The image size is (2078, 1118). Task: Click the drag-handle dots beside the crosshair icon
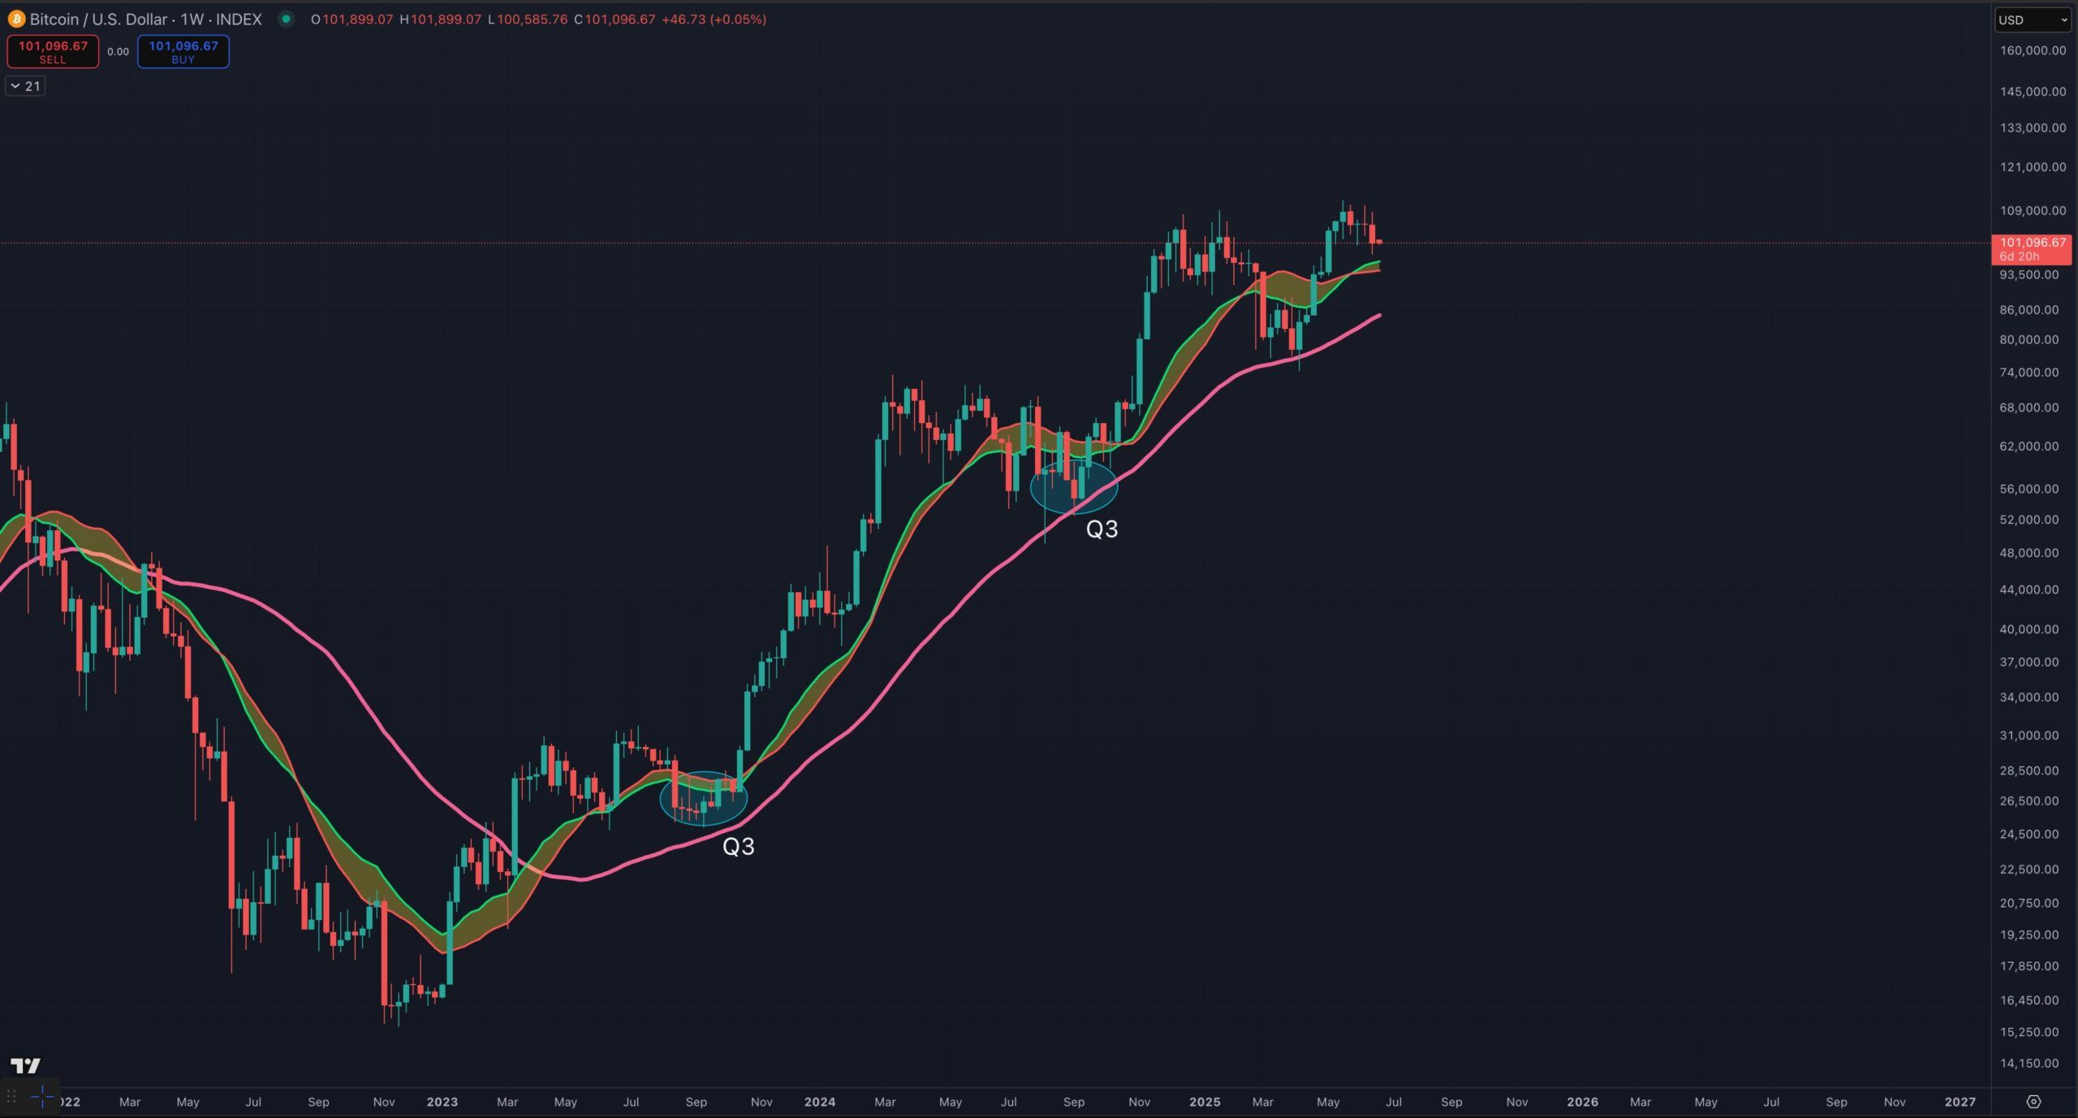11,1094
